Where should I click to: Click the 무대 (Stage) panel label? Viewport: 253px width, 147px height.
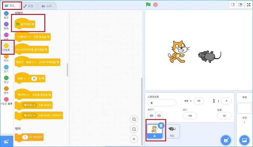(244, 97)
